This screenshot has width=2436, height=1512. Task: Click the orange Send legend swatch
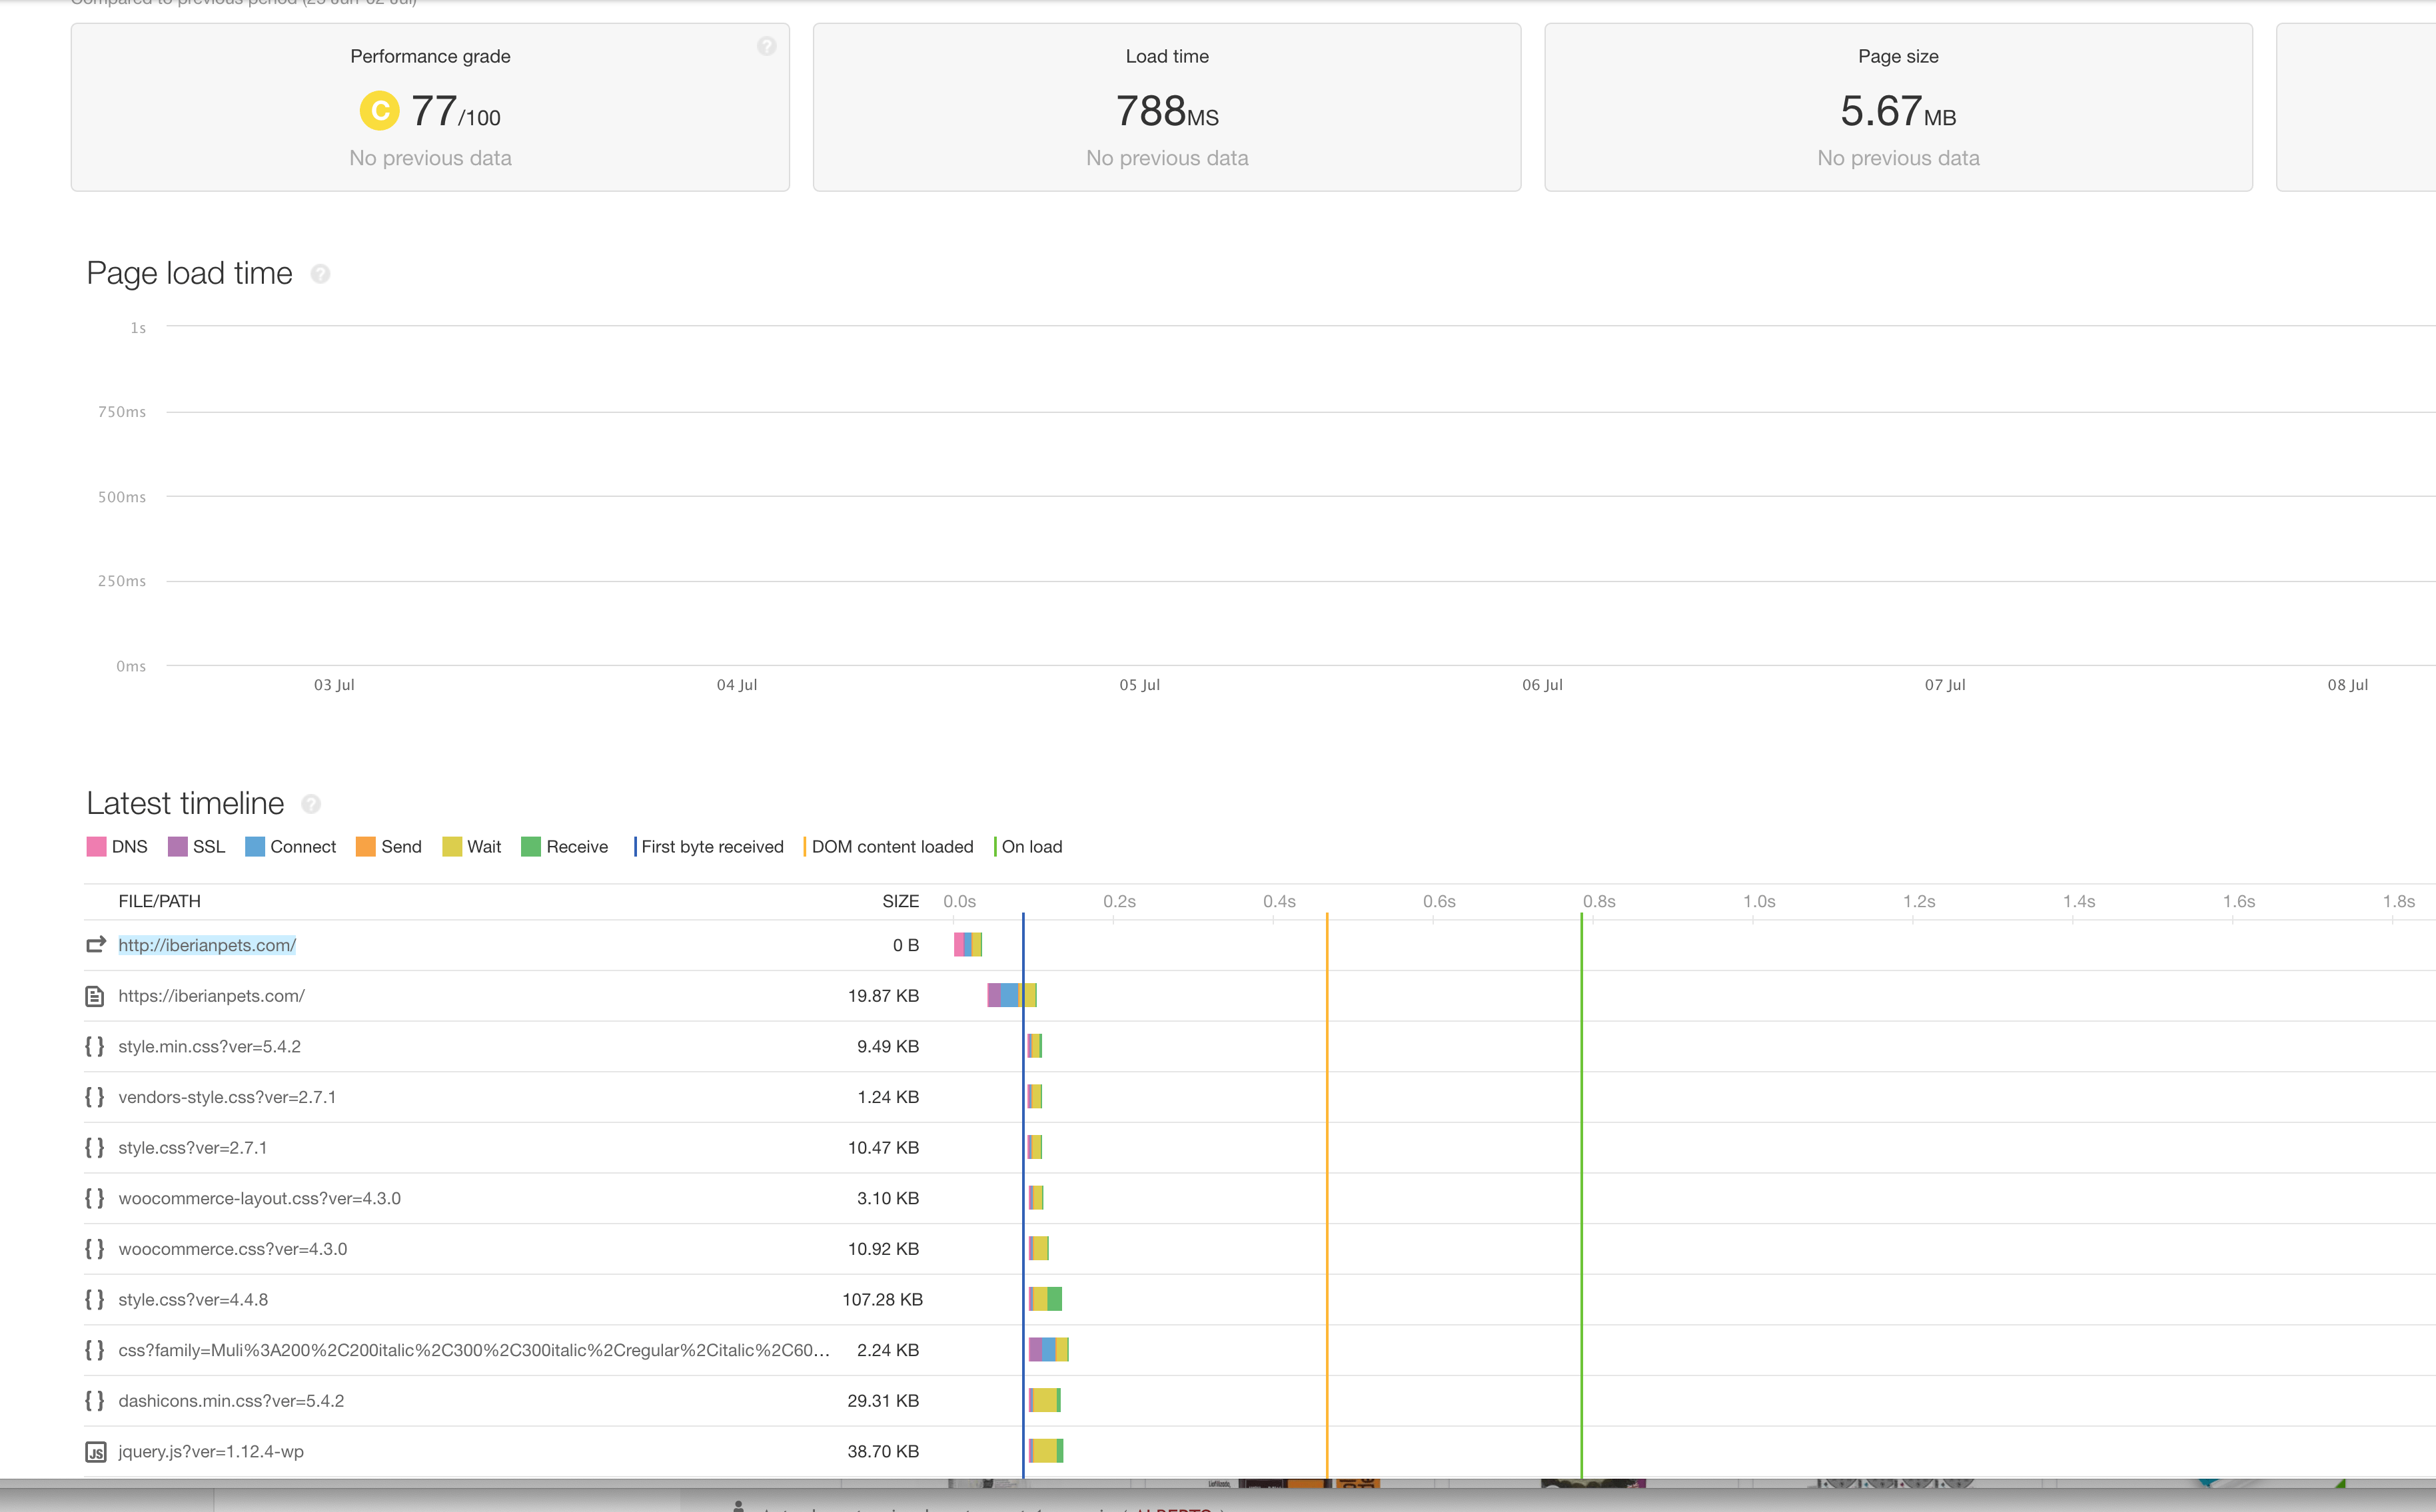pos(366,847)
